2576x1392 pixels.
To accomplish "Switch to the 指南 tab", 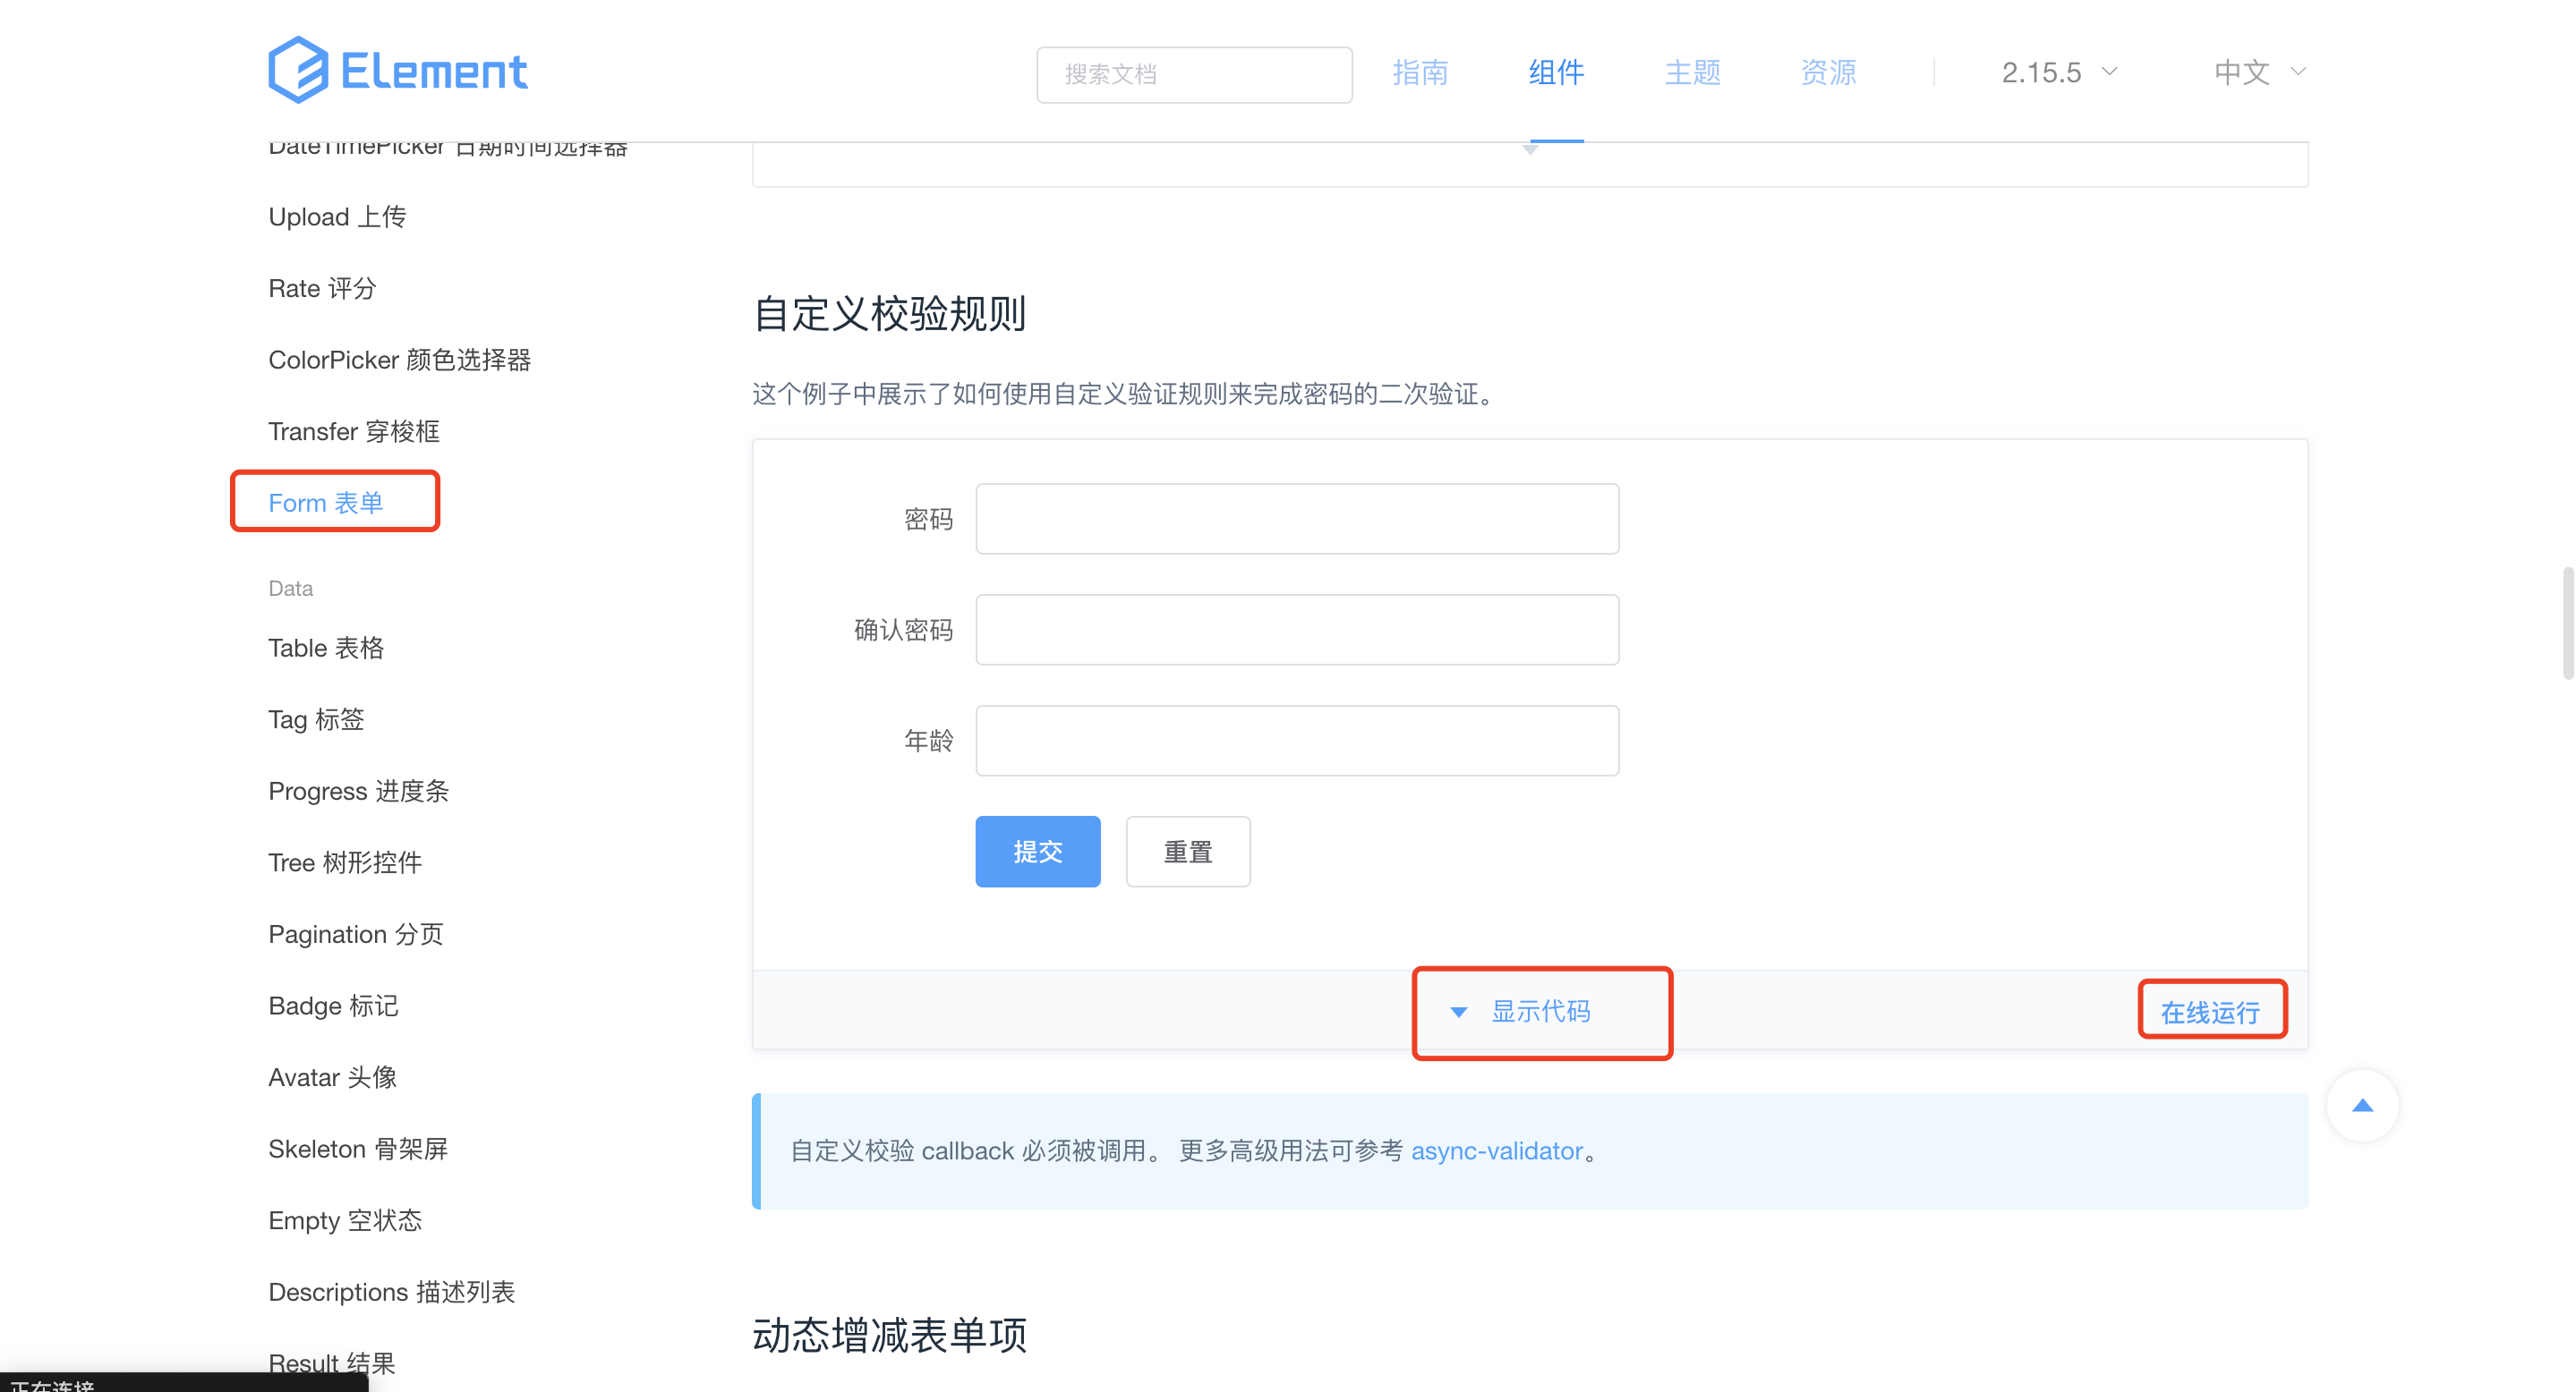I will click(1421, 72).
